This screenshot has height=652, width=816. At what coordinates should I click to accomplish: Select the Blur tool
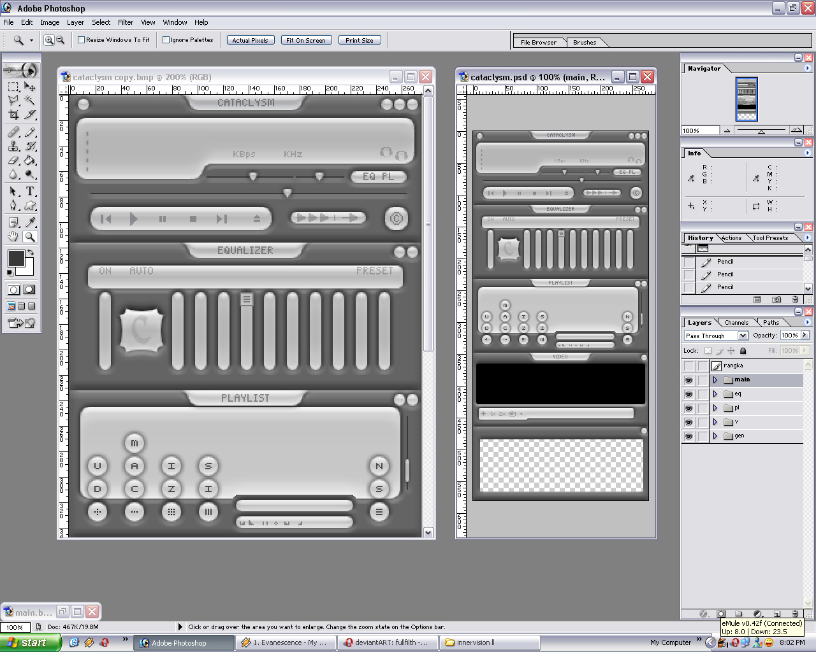pos(13,174)
